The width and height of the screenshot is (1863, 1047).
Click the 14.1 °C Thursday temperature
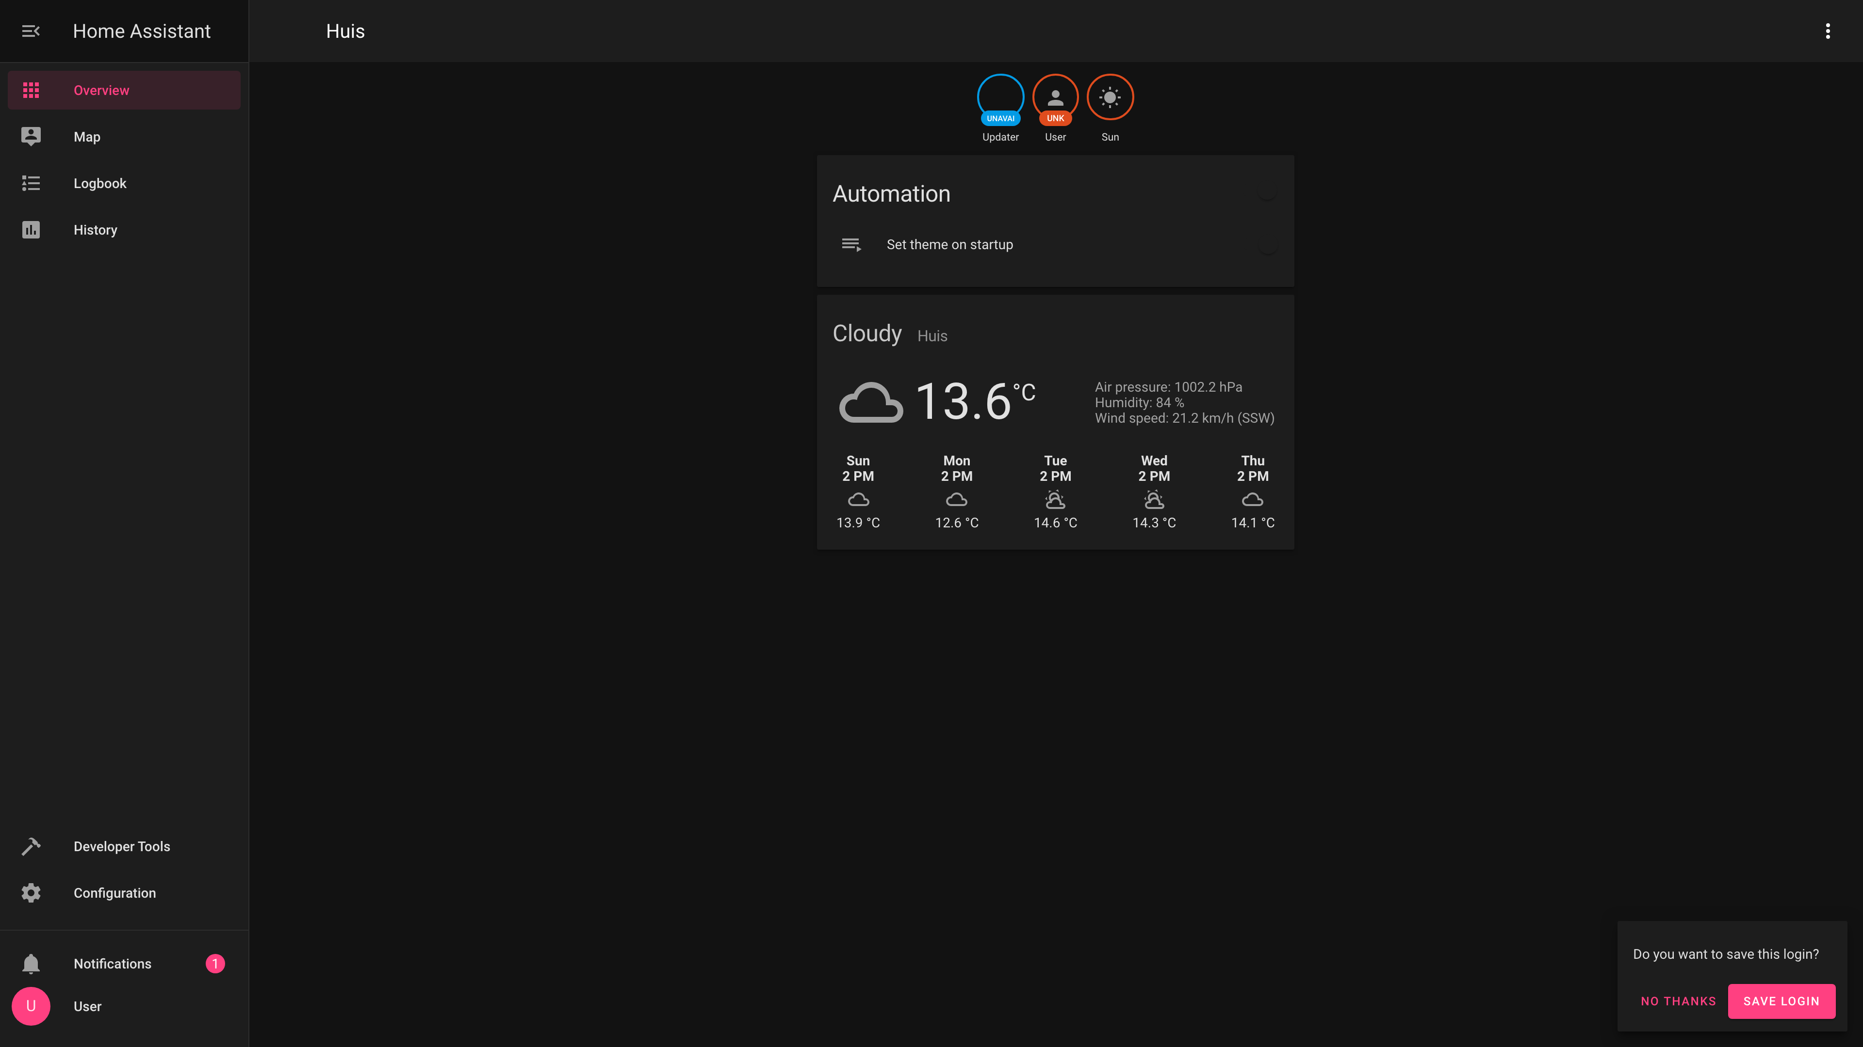pos(1253,523)
